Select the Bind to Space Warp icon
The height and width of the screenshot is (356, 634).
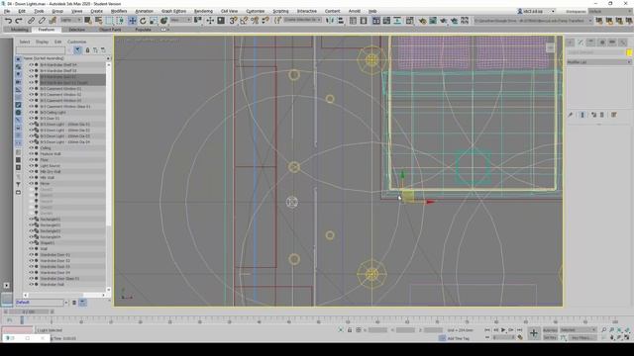[53, 20]
